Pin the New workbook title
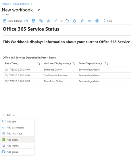The width and height of the screenshot is (131, 157). coord(38,10)
